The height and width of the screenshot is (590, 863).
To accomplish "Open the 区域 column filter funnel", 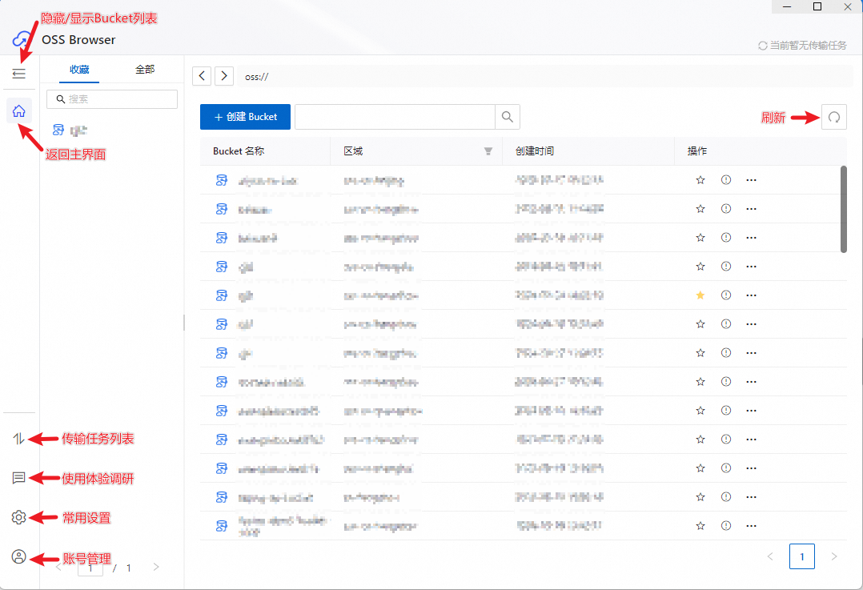I will pyautogui.click(x=488, y=151).
